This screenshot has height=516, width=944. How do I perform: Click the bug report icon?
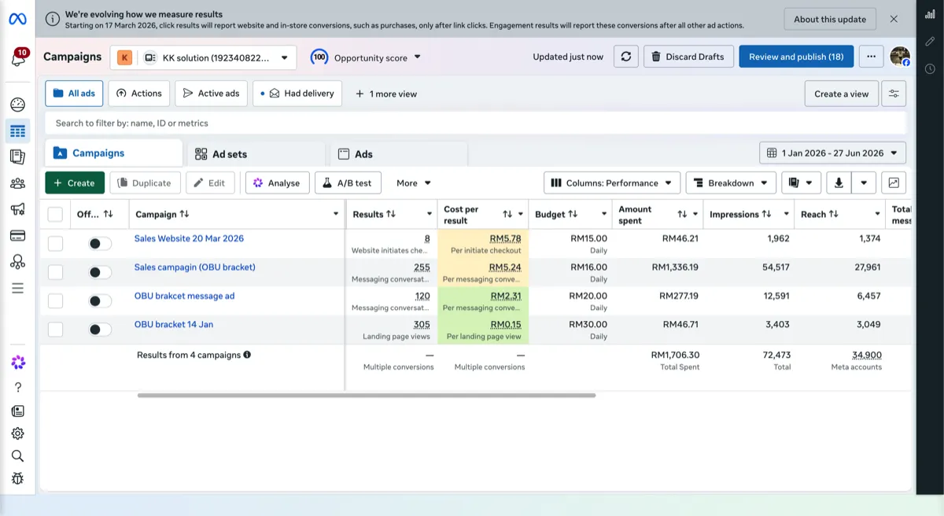tap(17, 478)
